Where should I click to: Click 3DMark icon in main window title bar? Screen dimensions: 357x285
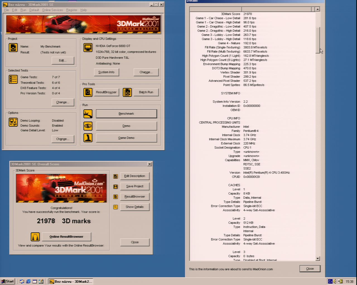5,4
